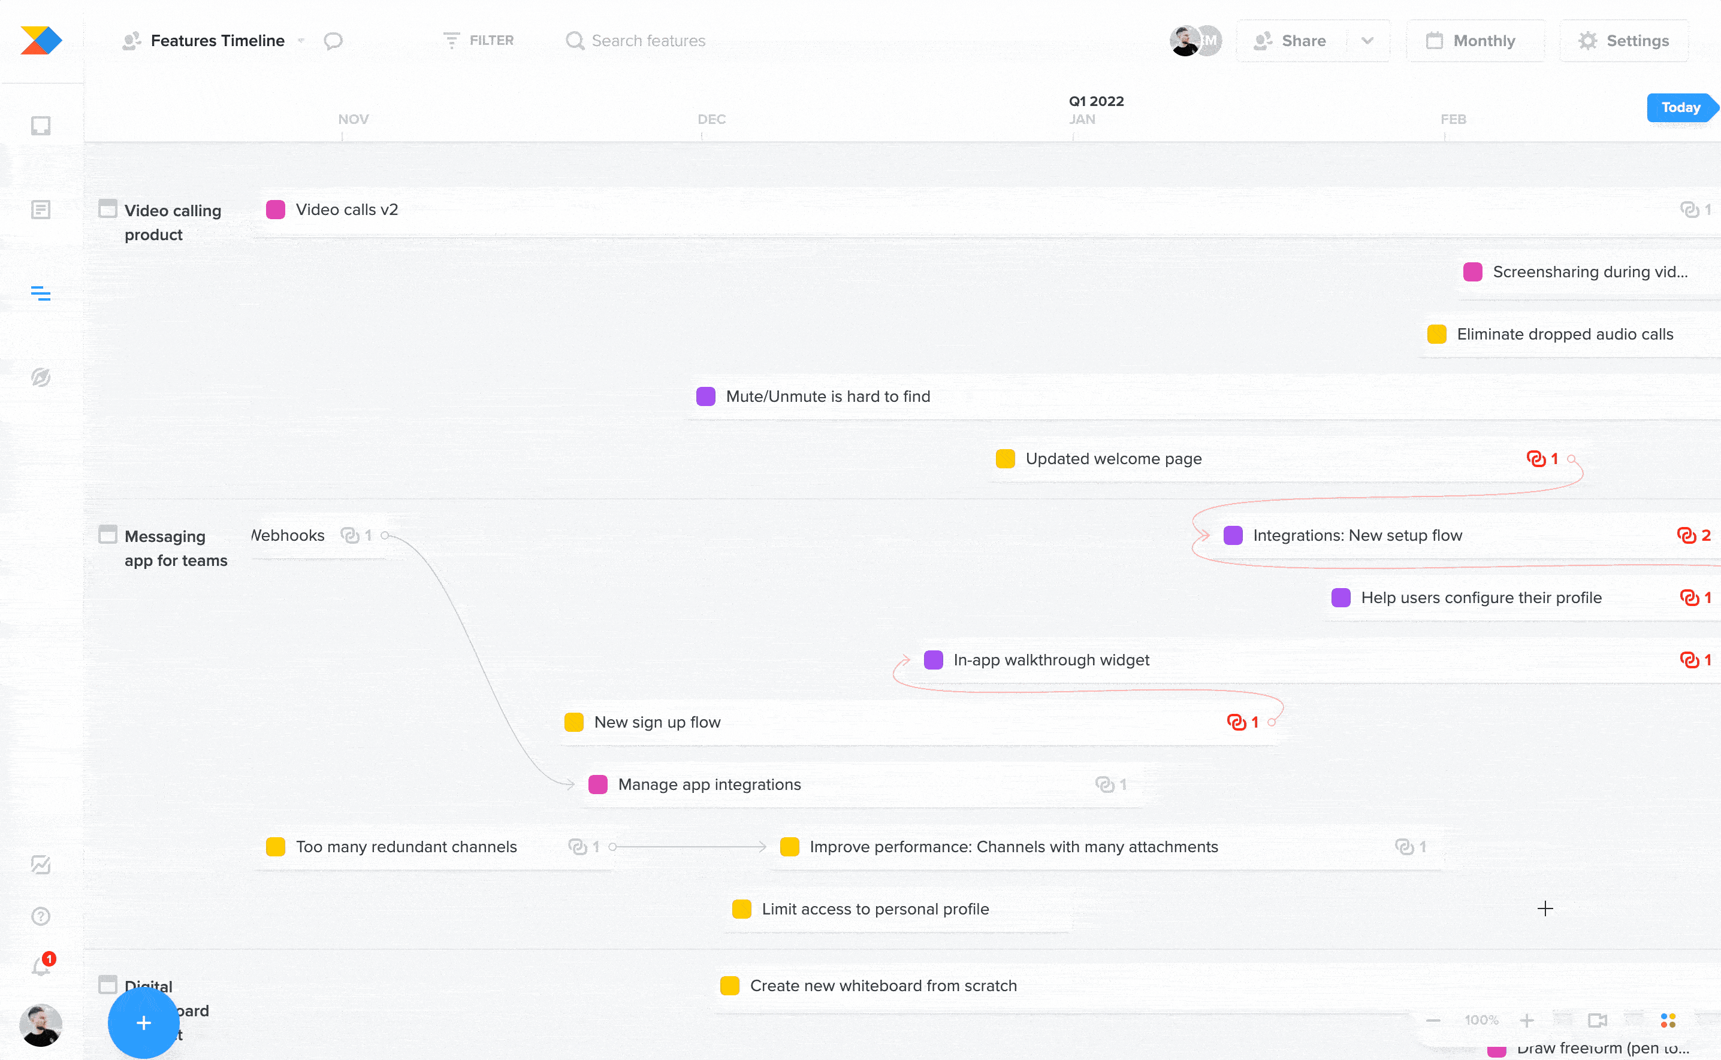Select the roadmap timeline icon in sidebar

pos(41,293)
